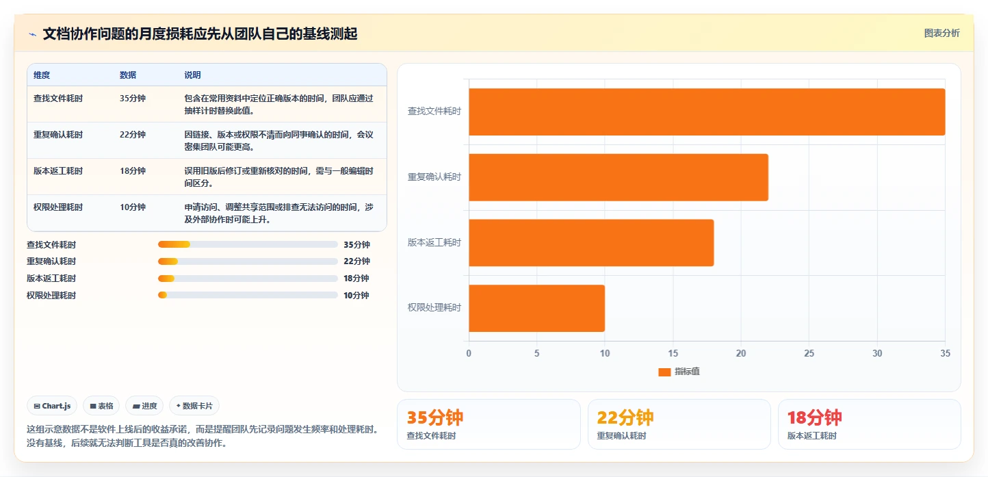988x477 pixels.
Task: Click the 18分钟 value after the progress bar
Action: tap(356, 279)
